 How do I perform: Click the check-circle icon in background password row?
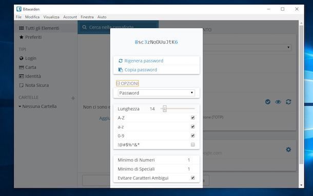pos(268,102)
